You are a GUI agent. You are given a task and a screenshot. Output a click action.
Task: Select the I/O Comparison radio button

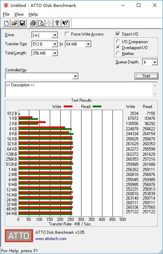[x=118, y=41]
